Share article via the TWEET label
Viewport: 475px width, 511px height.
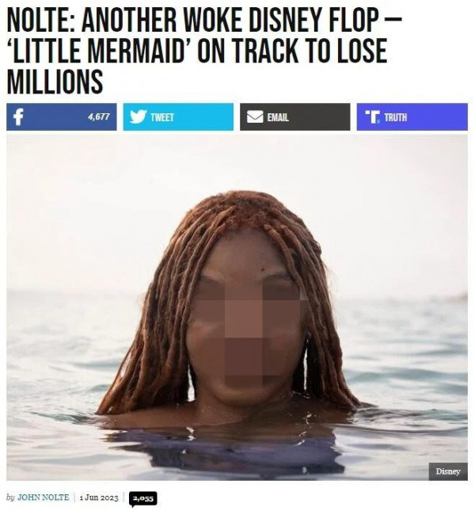pos(161,117)
